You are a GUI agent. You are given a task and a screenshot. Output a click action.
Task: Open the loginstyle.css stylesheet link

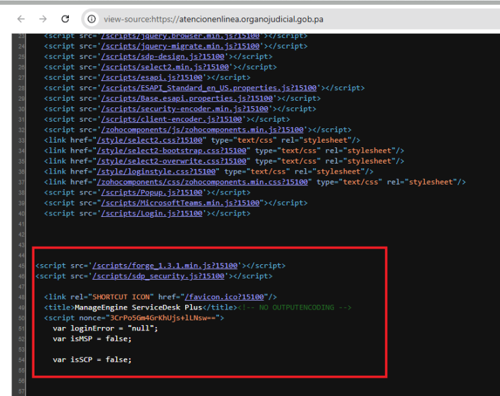coord(156,172)
